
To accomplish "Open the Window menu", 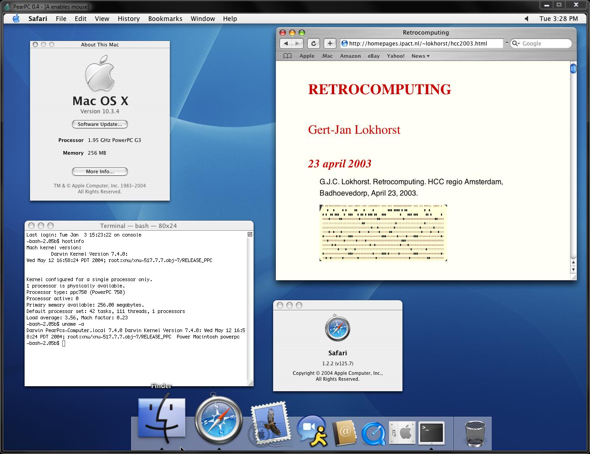I will [x=203, y=19].
